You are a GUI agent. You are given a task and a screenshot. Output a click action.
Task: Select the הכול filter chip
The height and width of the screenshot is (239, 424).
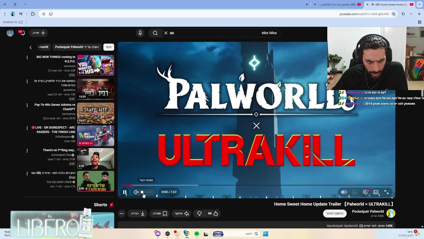click(109, 47)
